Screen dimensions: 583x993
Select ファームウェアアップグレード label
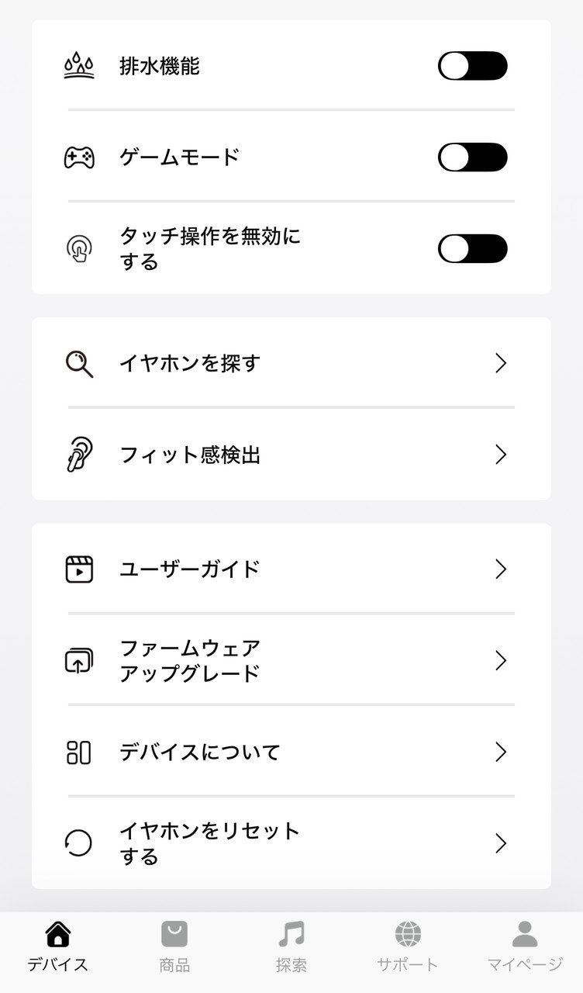click(x=190, y=661)
